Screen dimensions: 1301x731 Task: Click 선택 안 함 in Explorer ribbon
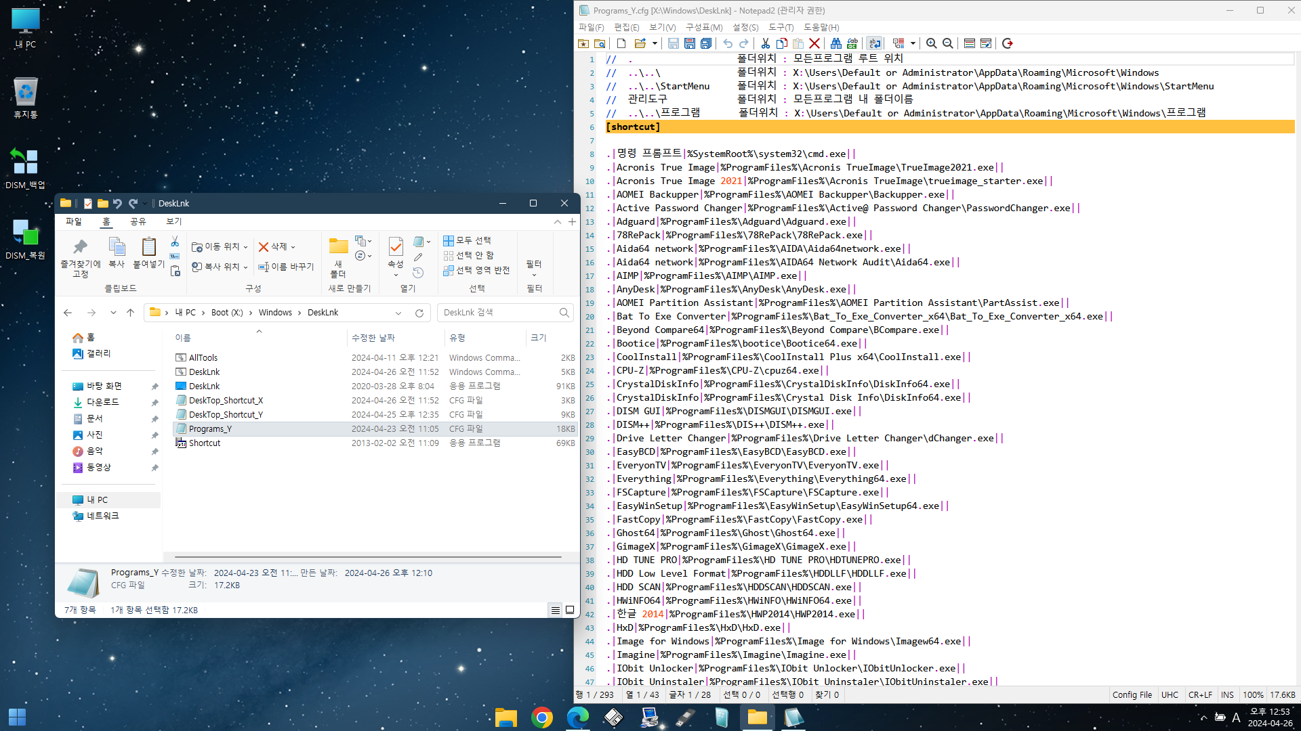[468, 255]
